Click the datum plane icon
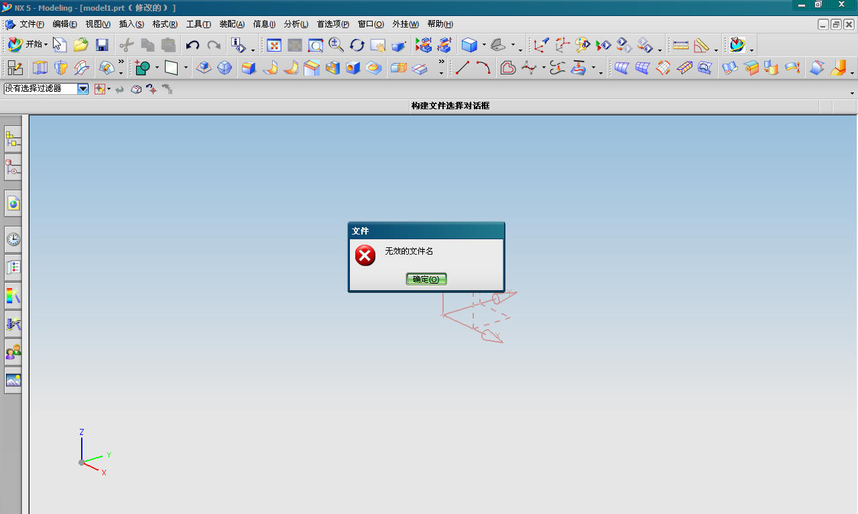The height and width of the screenshot is (514, 858). click(172, 68)
